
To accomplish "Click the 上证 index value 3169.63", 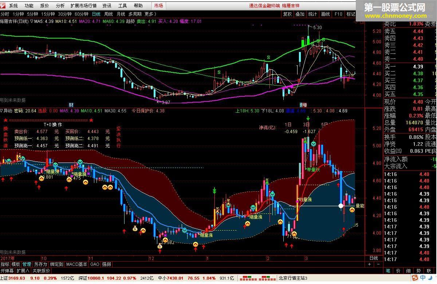I will click(x=17, y=278).
